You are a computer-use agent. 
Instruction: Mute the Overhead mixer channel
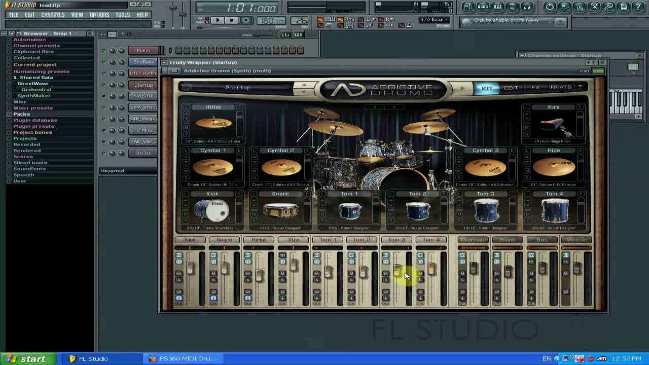(462, 274)
